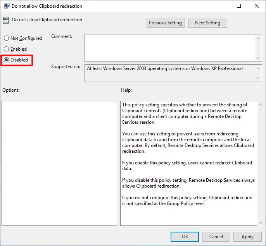The width and height of the screenshot is (266, 246).
Task: Confirm changes with the OK button
Action: (185, 236)
